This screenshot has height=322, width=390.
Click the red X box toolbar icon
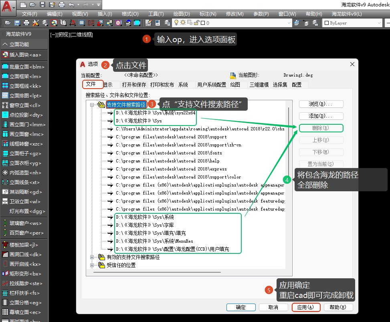coord(119,23)
